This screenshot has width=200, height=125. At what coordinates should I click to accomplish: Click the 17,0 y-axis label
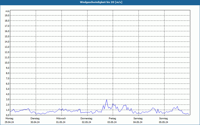(7, 26)
